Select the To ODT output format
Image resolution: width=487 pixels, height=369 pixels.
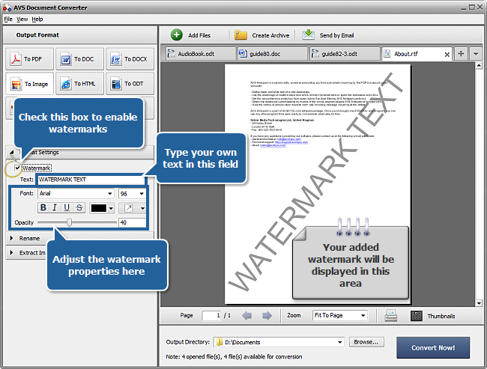pos(130,84)
